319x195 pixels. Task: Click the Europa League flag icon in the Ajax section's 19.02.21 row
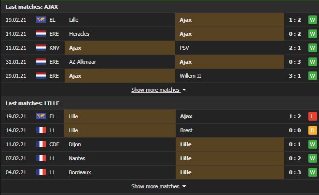(x=41, y=20)
